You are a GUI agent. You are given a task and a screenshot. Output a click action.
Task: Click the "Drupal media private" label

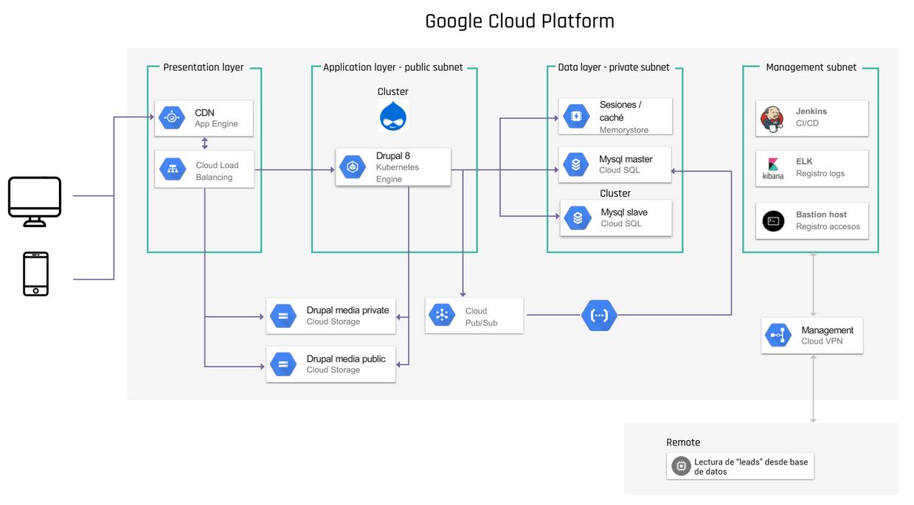[347, 310]
